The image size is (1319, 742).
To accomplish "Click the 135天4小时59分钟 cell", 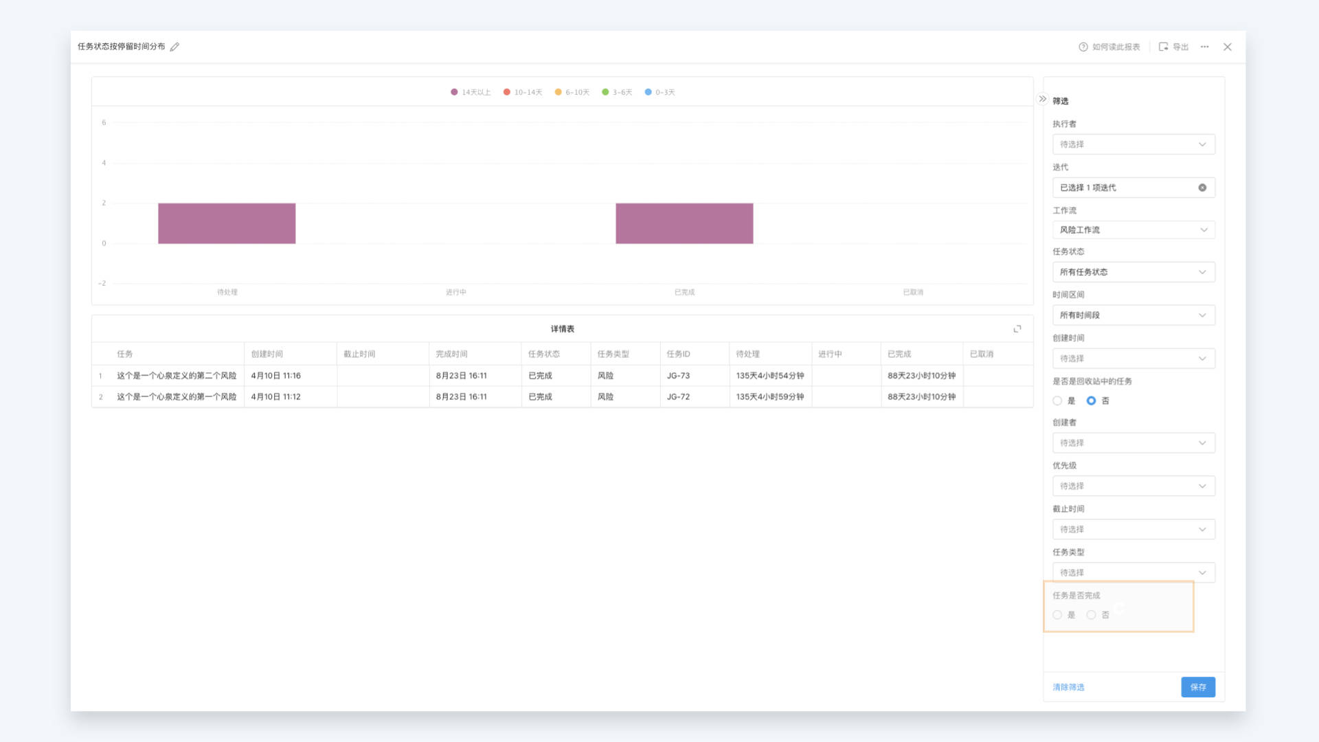I will click(x=769, y=397).
